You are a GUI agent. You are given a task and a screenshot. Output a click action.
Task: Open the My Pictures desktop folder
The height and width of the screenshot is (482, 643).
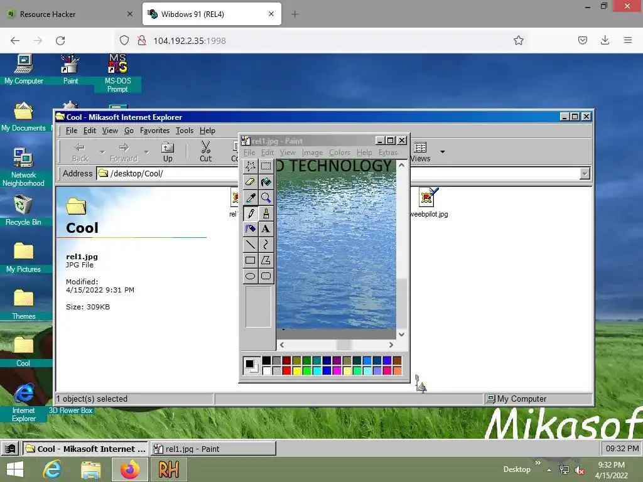click(23, 257)
